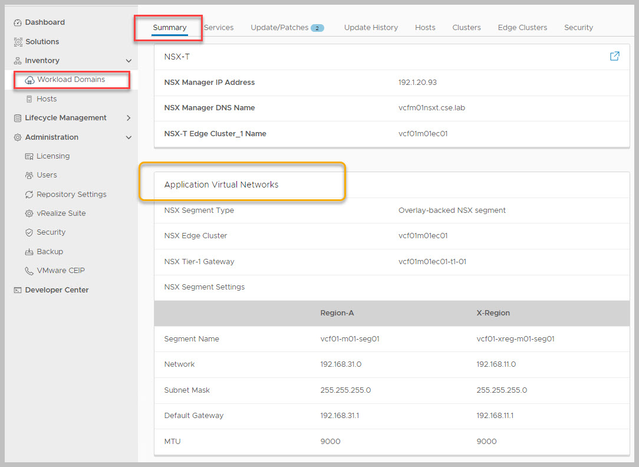Collapse the Administration section chevron
Image resolution: width=639 pixels, height=467 pixels.
pos(129,137)
